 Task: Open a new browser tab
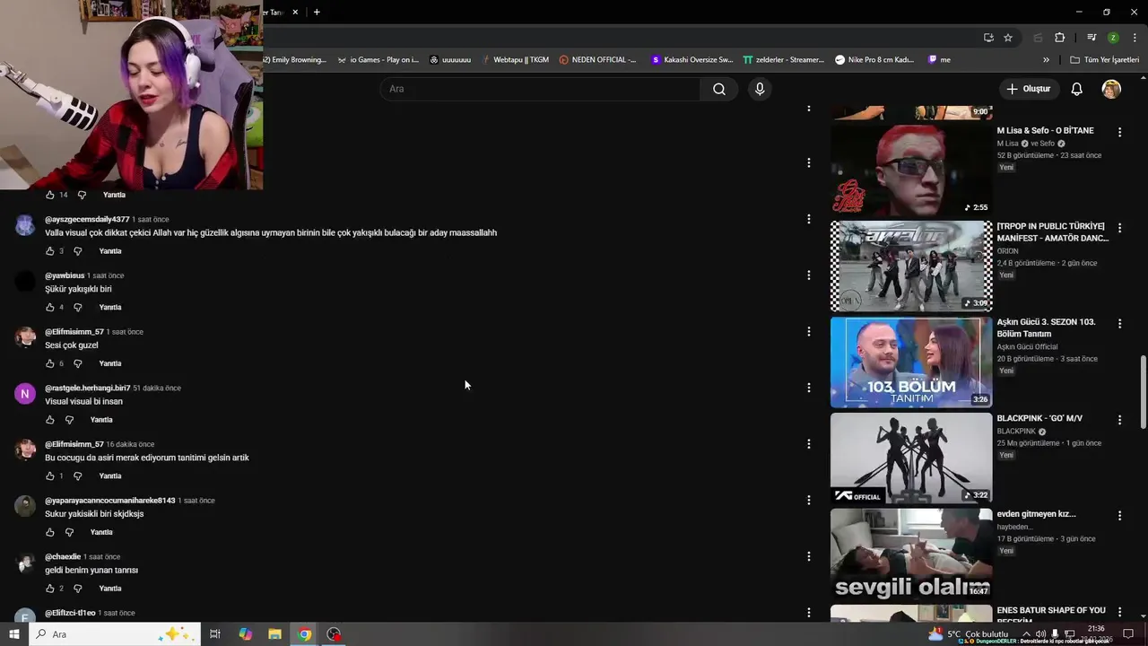click(317, 12)
